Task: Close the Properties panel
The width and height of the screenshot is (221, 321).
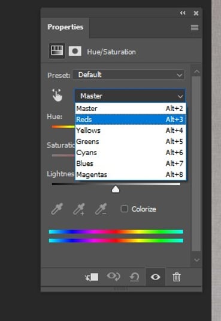Action: click(x=196, y=13)
